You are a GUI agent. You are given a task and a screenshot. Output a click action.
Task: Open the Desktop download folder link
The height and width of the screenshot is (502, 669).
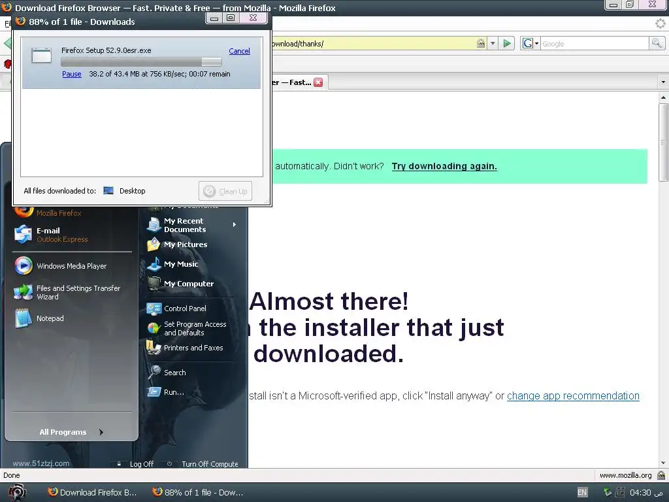pyautogui.click(x=132, y=191)
